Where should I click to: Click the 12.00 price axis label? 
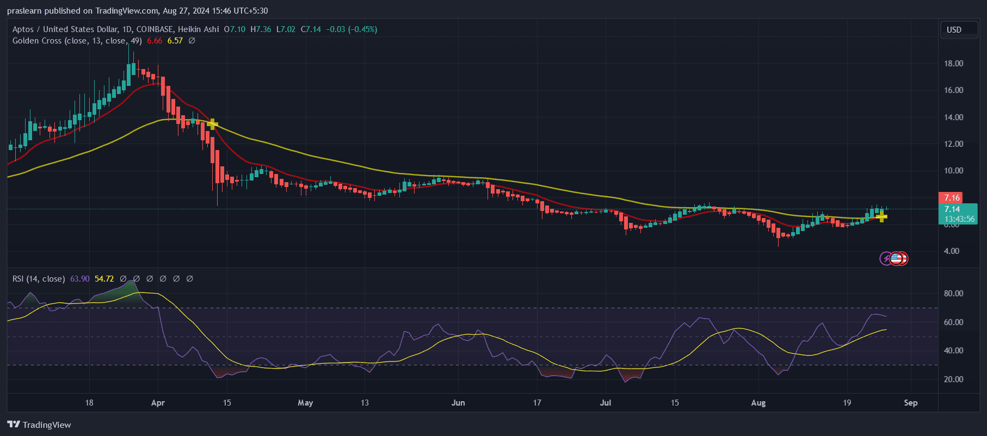[953, 144]
